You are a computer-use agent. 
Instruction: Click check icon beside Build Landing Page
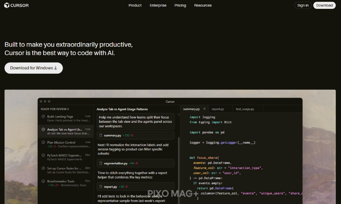pyautogui.click(x=43, y=116)
